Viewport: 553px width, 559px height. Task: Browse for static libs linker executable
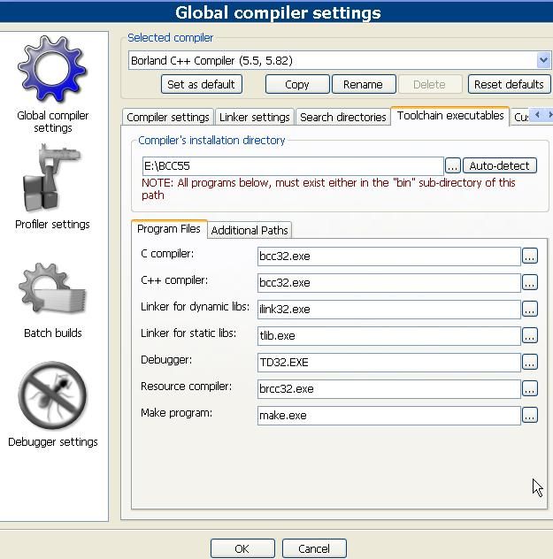pyautogui.click(x=529, y=335)
